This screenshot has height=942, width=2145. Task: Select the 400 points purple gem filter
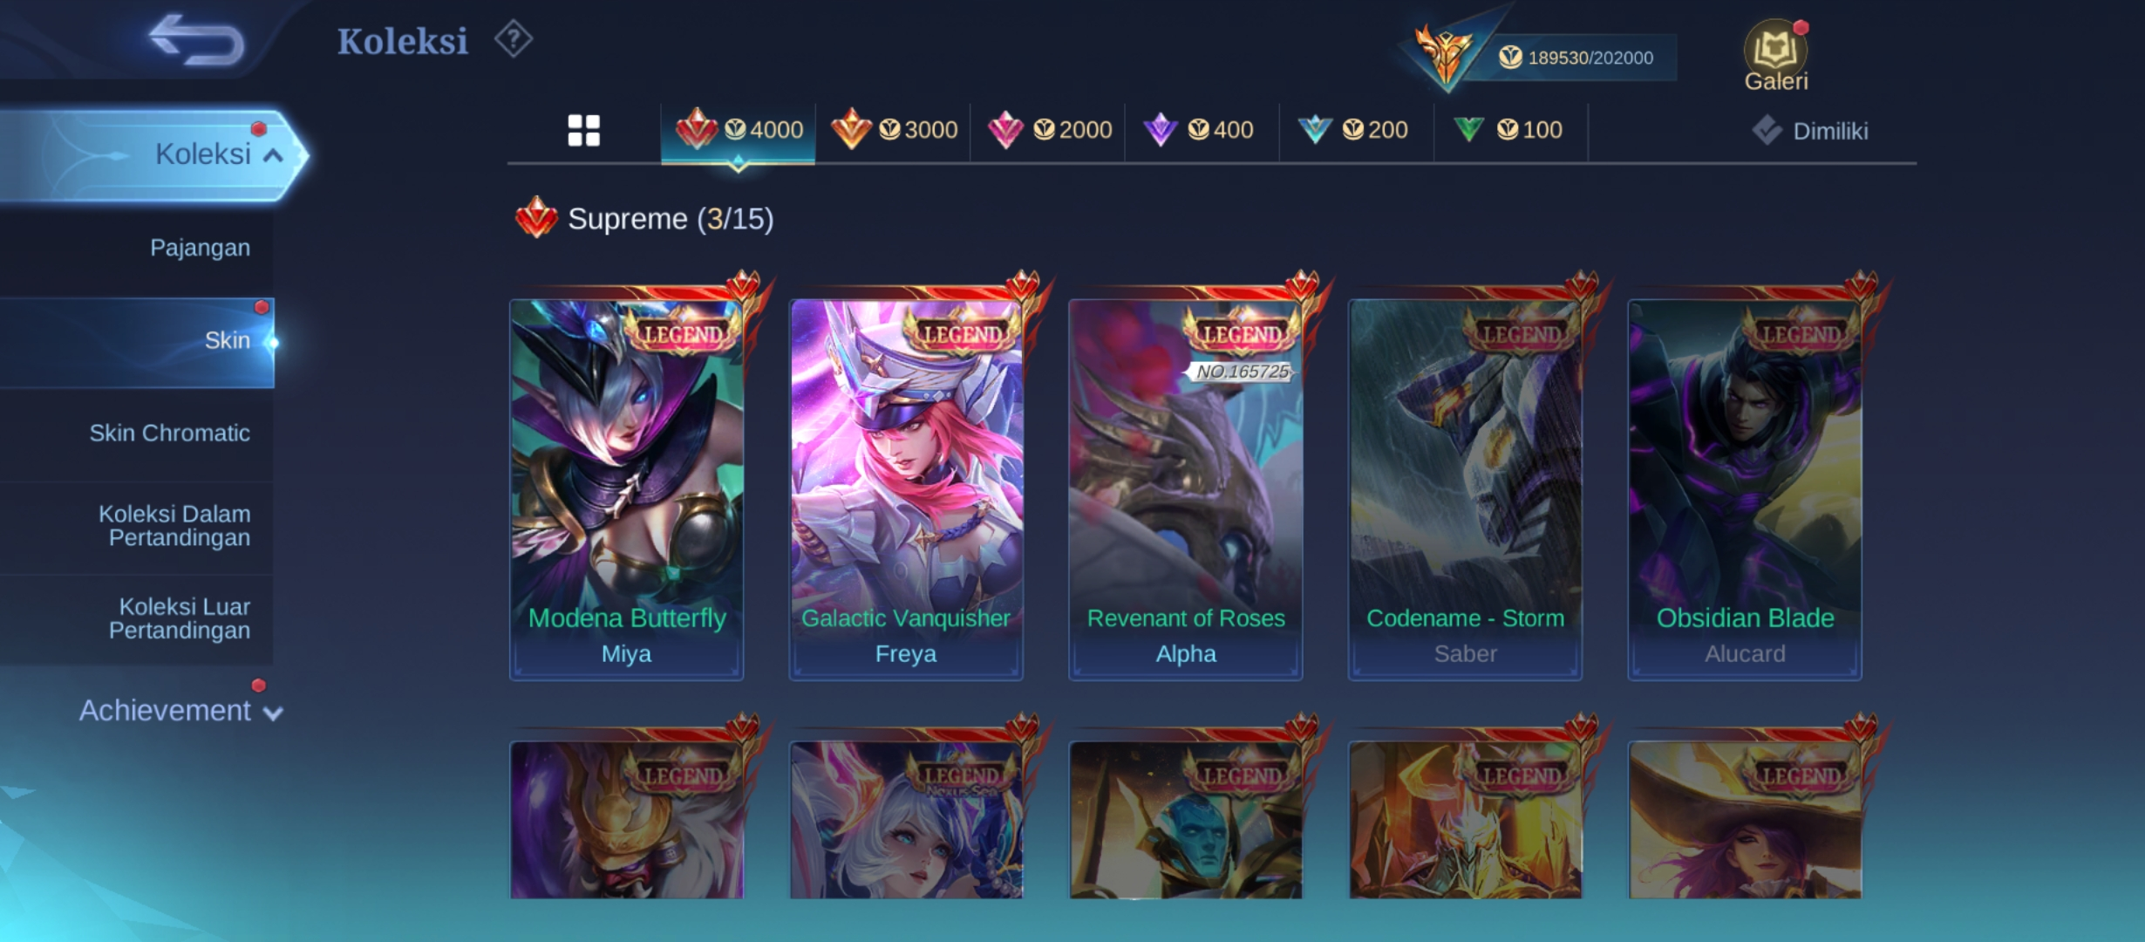(x=1202, y=131)
